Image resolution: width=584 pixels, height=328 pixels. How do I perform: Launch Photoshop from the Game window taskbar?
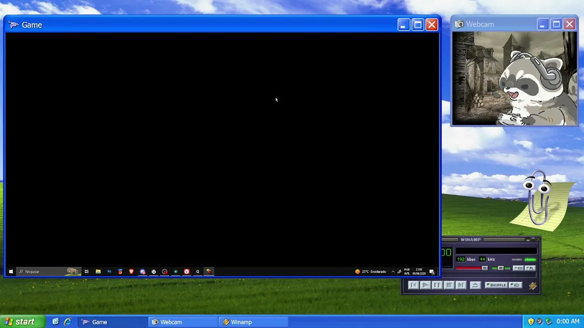pos(109,272)
